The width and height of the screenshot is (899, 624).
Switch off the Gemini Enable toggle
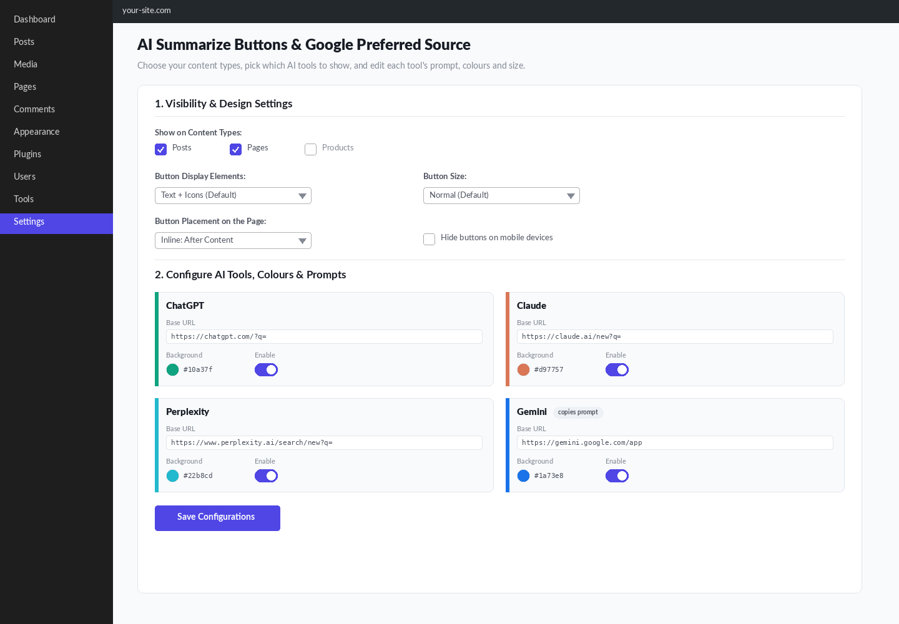[x=617, y=475]
